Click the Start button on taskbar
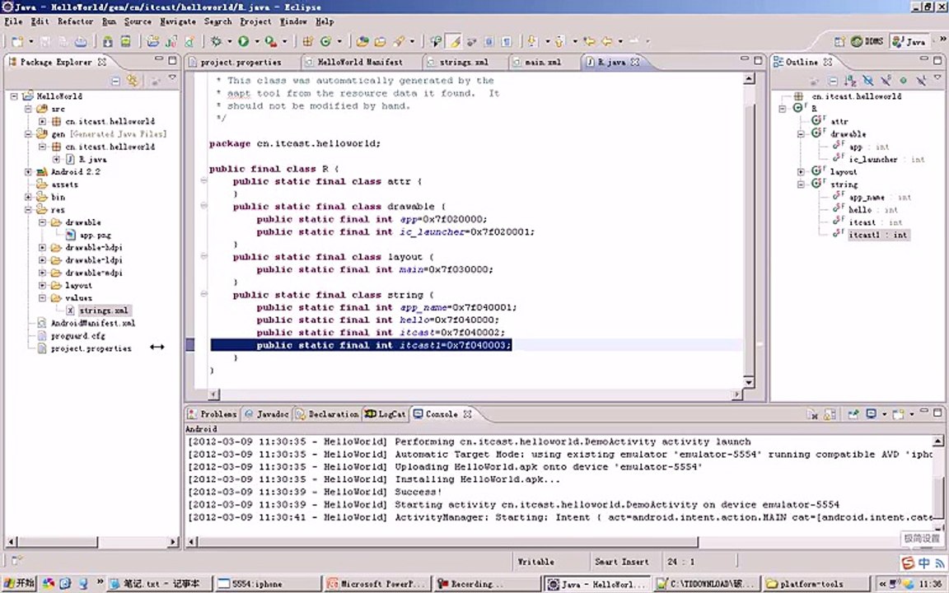The width and height of the screenshot is (949, 593). coord(19,583)
